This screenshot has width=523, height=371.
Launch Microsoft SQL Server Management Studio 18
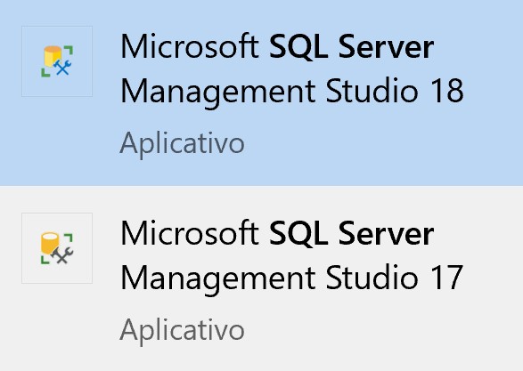coord(292,69)
